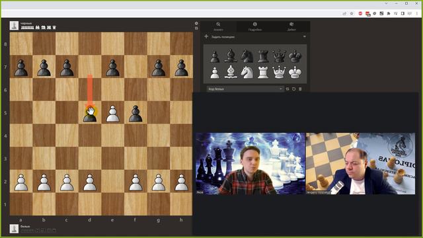Image resolution: width=423 pixels, height=238 pixels.
Task: Click the black pawn on c7
Action: tap(67, 67)
